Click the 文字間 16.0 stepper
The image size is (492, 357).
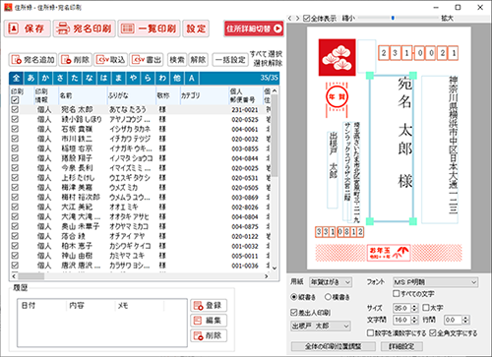coord(414,320)
